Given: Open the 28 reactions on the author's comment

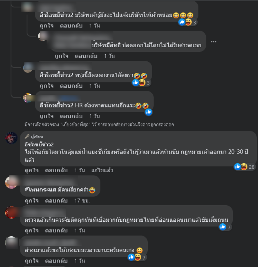Looking at the screenshot, I should point(244,167).
